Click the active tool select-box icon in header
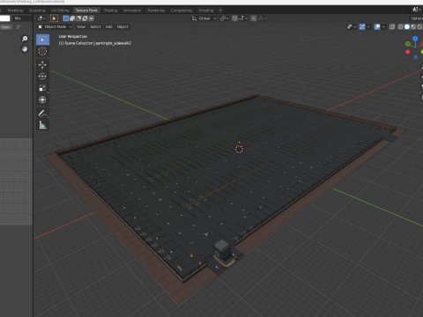Image resolution: width=423 pixels, height=317 pixels. click(54, 18)
